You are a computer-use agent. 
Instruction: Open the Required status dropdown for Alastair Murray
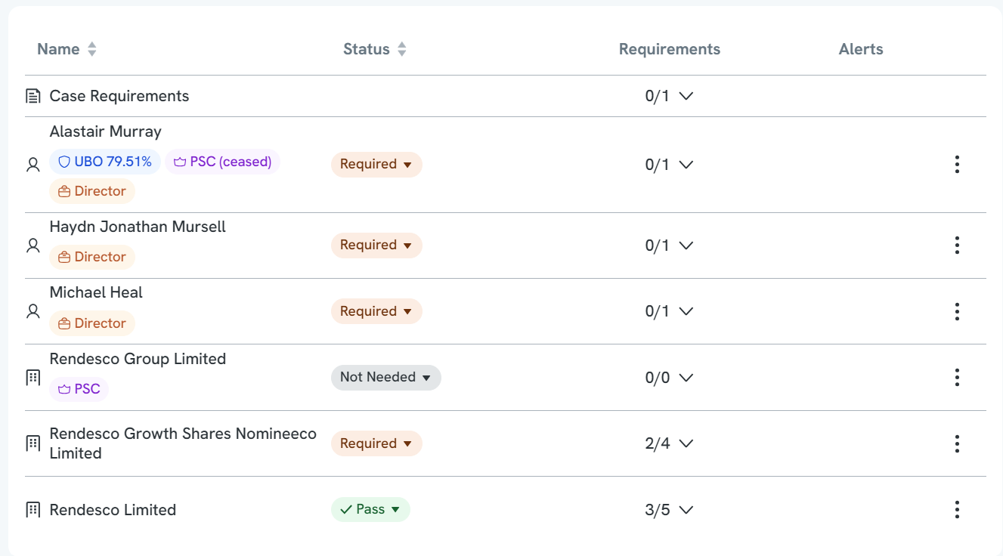click(376, 165)
